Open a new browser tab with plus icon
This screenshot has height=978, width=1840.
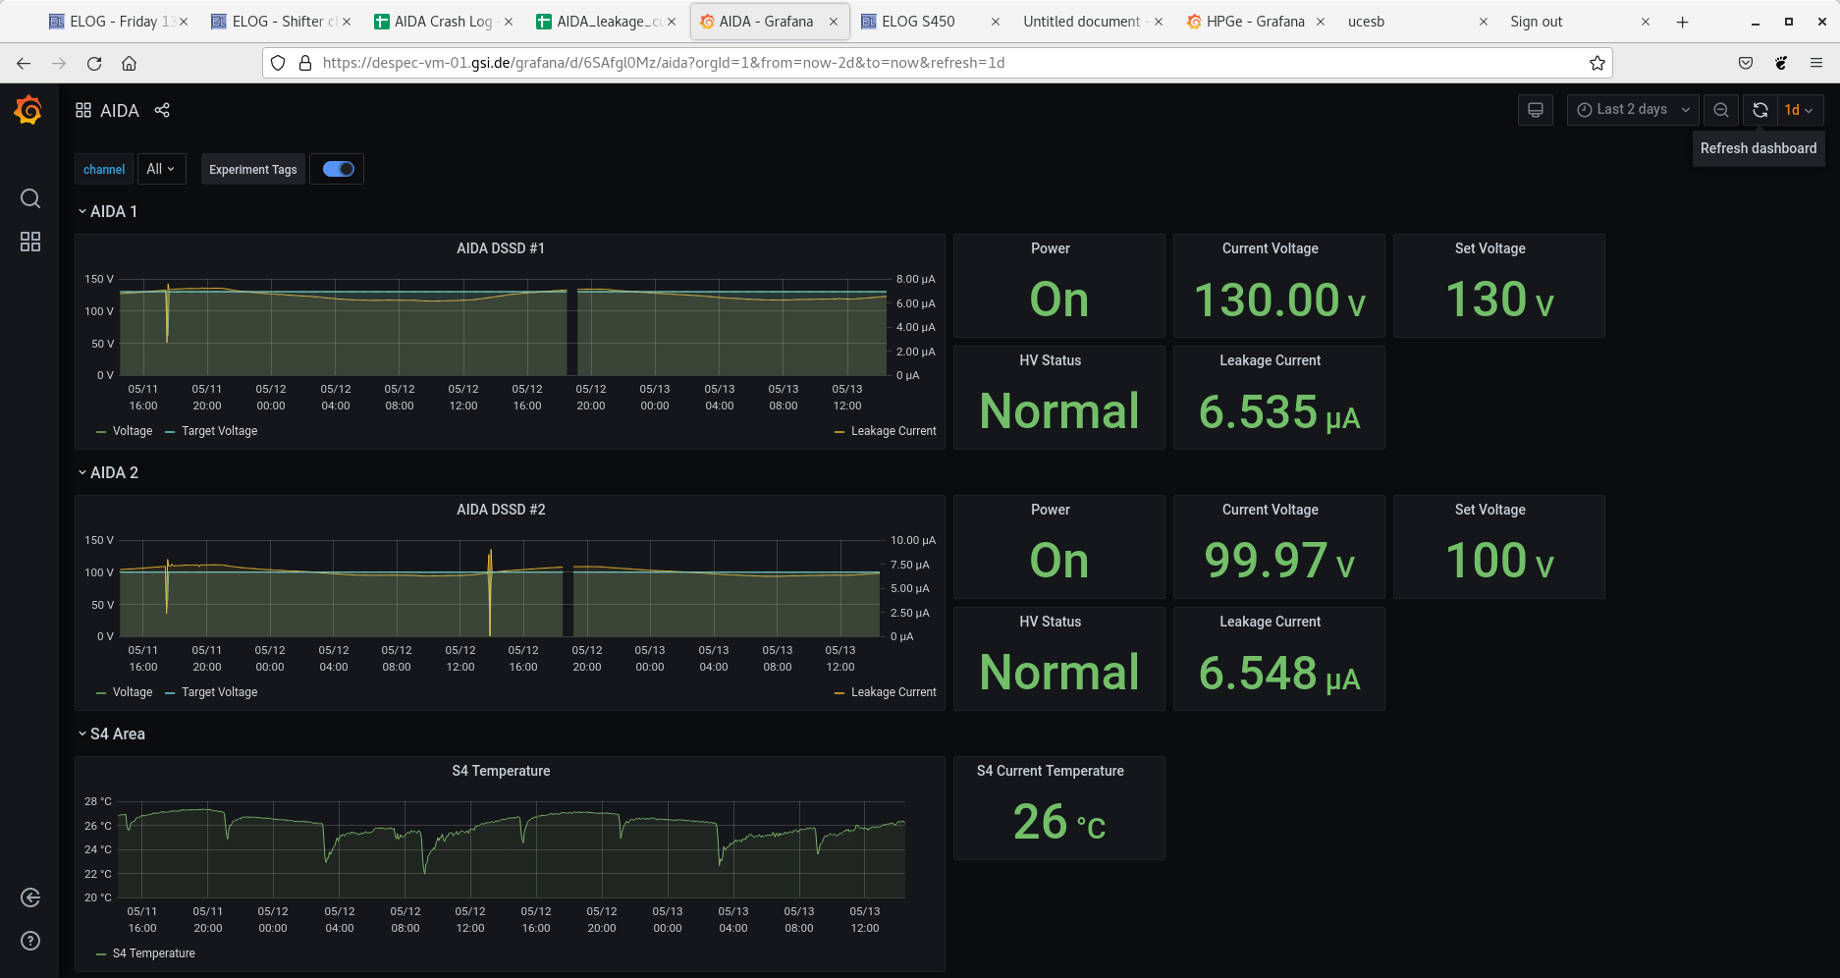pos(1682,22)
